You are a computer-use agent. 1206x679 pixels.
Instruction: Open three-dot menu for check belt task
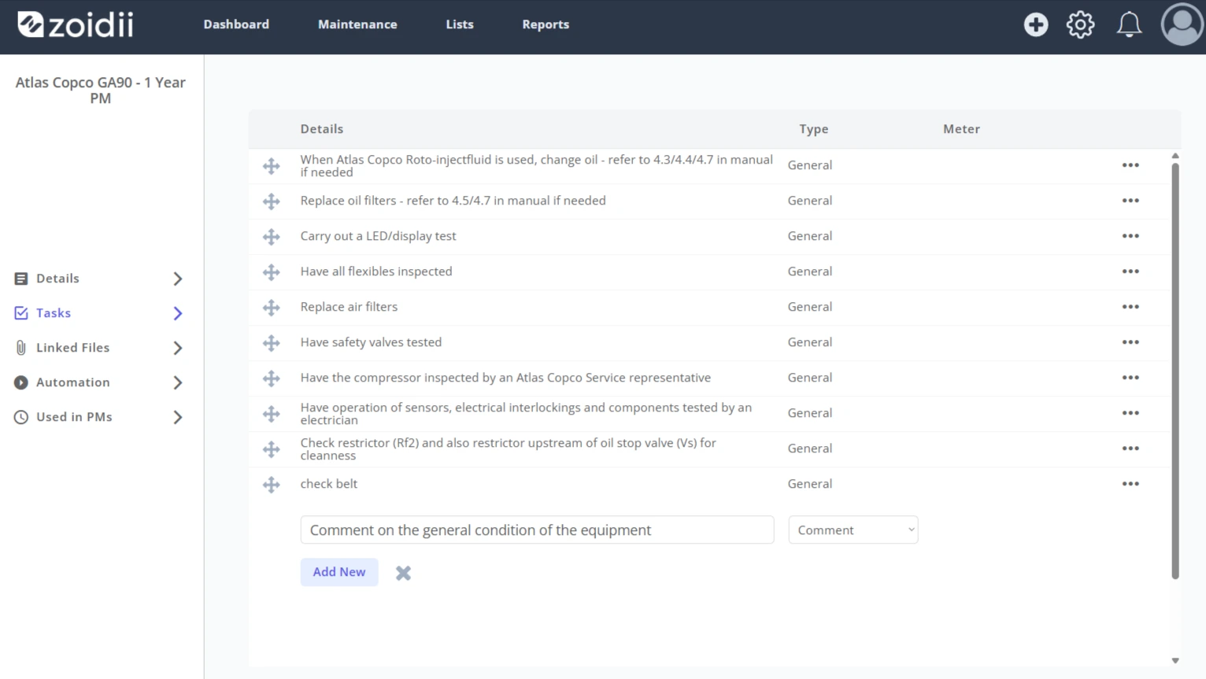pyautogui.click(x=1130, y=484)
